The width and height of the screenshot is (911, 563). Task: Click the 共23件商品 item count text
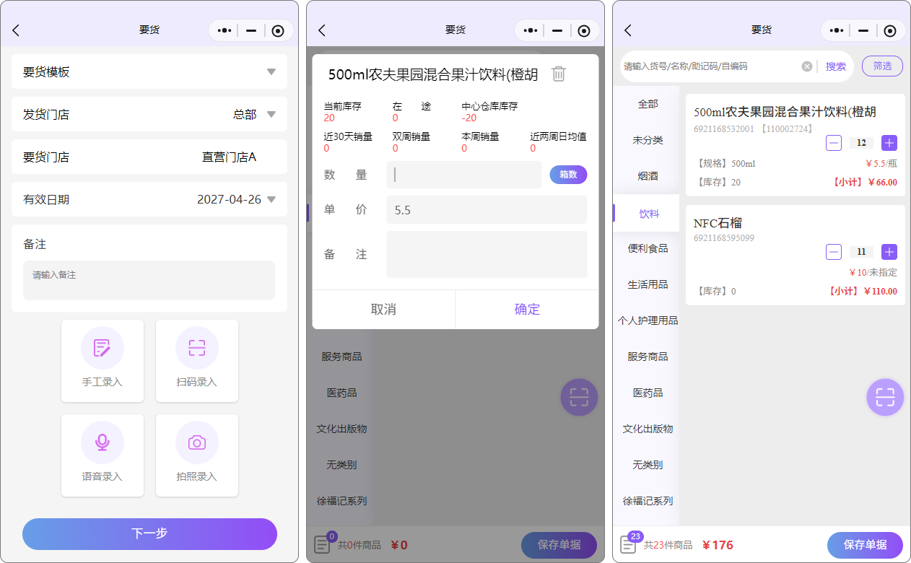668,545
